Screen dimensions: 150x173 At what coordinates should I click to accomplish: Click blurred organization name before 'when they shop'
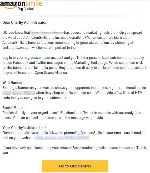pos(18,93)
